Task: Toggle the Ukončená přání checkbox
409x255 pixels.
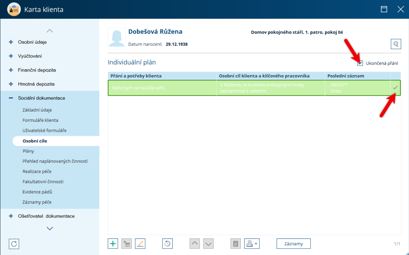Action: click(x=360, y=63)
